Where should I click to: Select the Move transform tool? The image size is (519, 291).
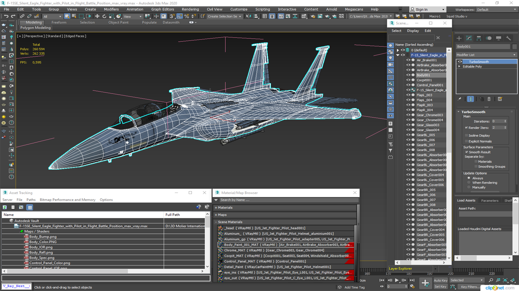click(97, 16)
